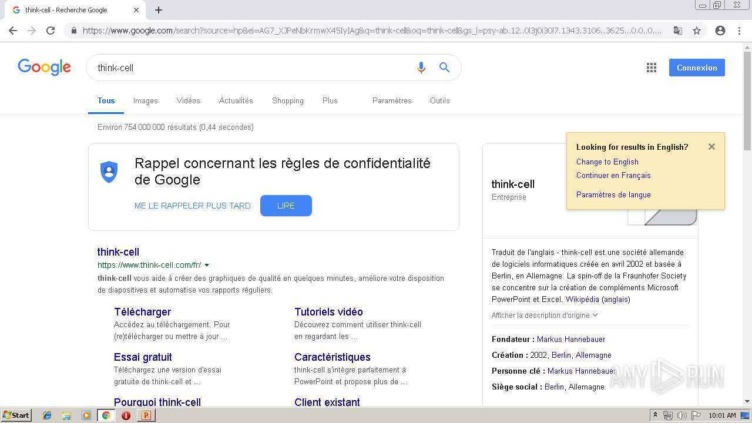
Task: Start voice search with microphone icon
Action: [421, 68]
